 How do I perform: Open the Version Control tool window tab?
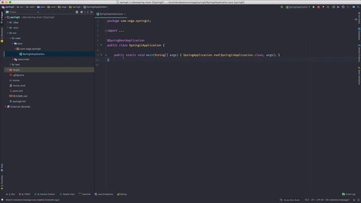(45, 194)
